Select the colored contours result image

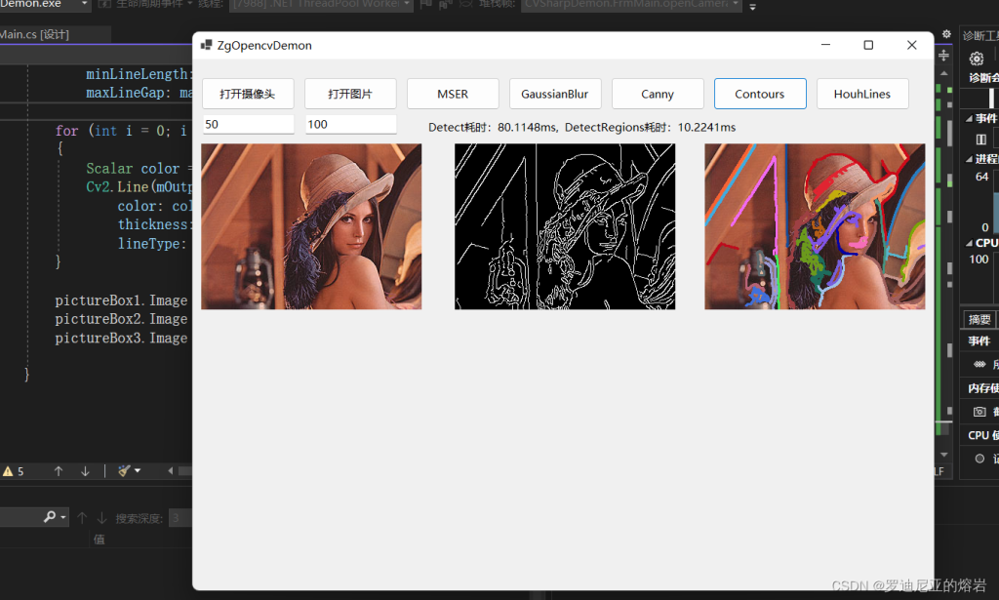point(815,226)
